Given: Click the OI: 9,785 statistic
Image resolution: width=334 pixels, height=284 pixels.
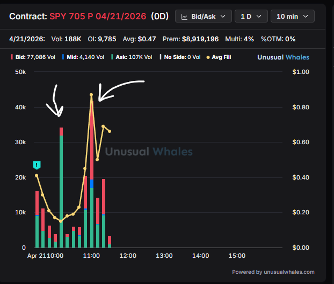Looking at the screenshot, I should tap(102, 39).
